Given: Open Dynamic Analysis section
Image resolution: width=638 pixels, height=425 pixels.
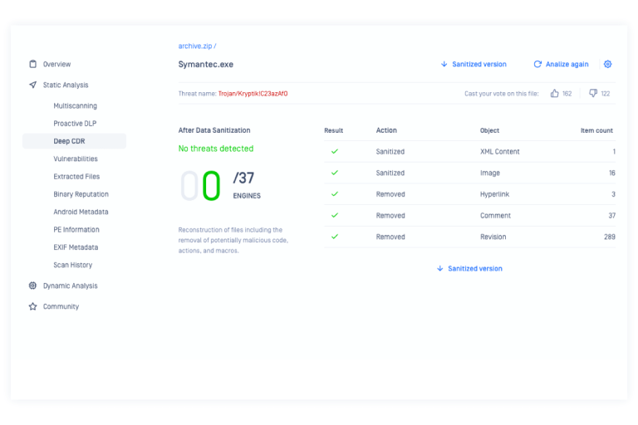Looking at the screenshot, I should coord(71,286).
